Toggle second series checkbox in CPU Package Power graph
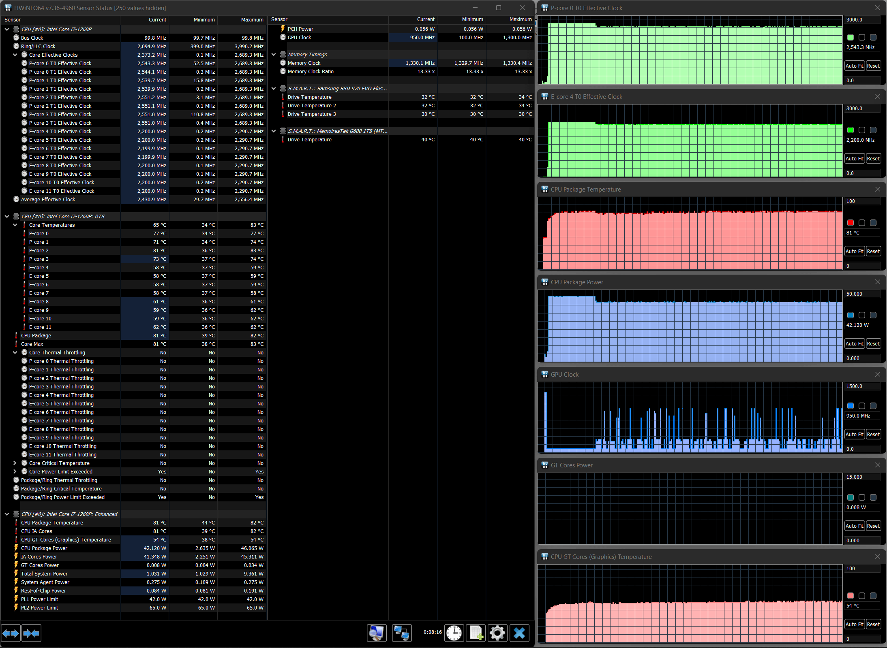887x648 pixels. 862,315
